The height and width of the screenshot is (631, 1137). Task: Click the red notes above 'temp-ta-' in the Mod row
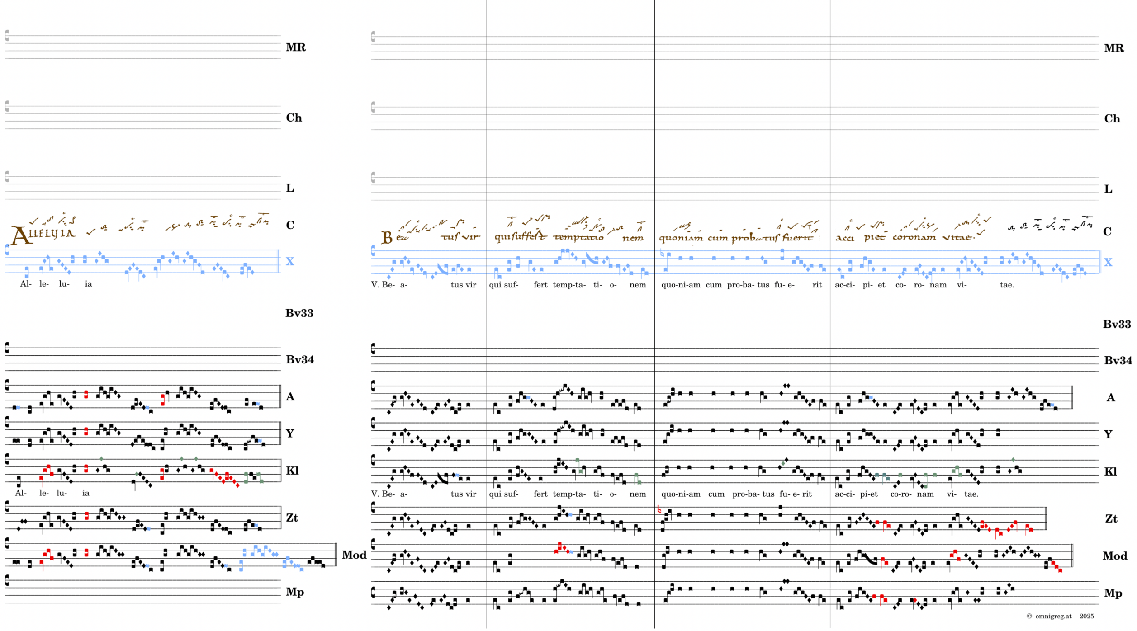[561, 547]
